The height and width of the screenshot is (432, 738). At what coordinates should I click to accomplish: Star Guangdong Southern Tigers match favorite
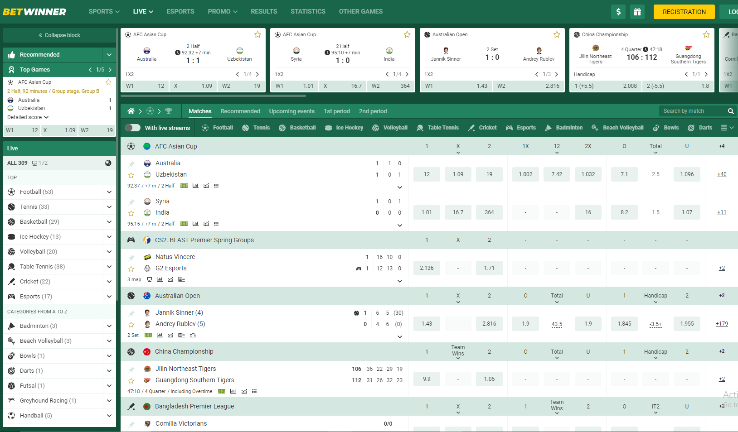(131, 381)
